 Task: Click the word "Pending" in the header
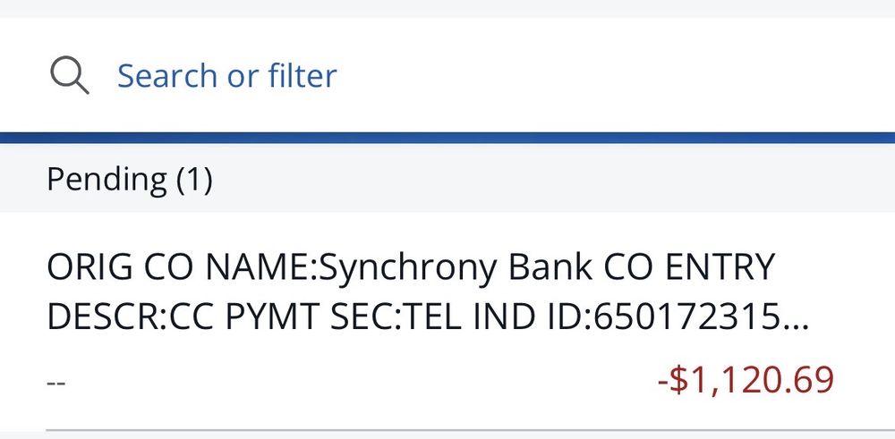(x=107, y=181)
